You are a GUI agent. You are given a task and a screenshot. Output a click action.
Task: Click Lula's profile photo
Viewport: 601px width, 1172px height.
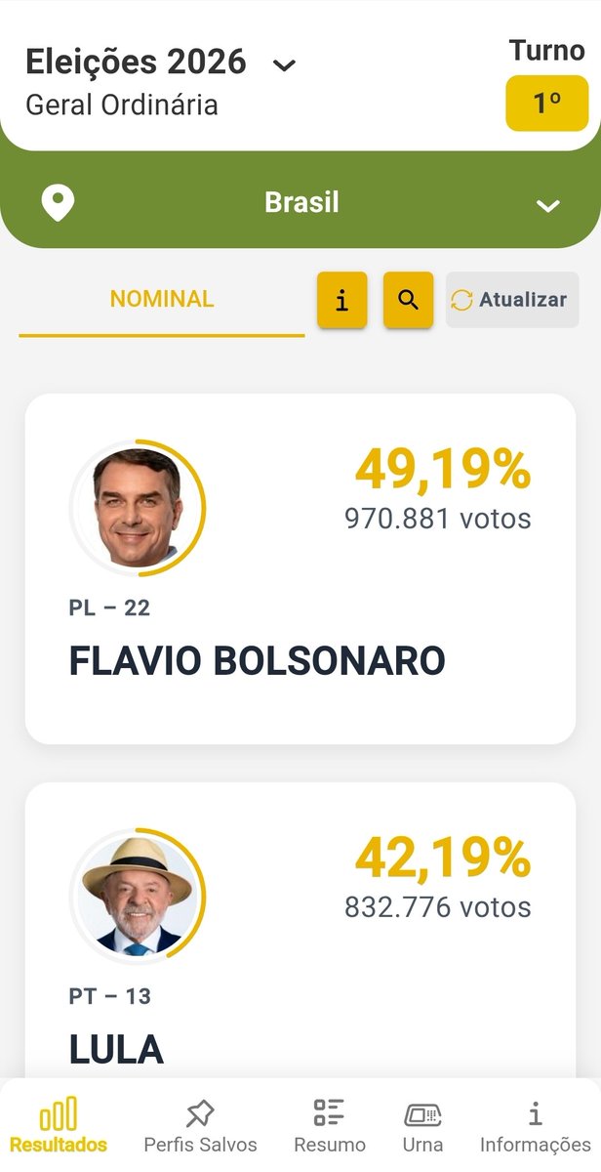(x=138, y=897)
